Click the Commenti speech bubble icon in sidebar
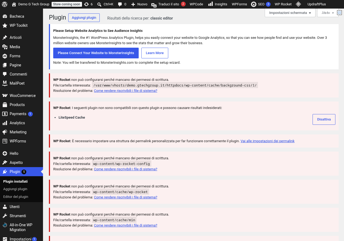Screen dimensions: 344x241 (x=5, y=74)
